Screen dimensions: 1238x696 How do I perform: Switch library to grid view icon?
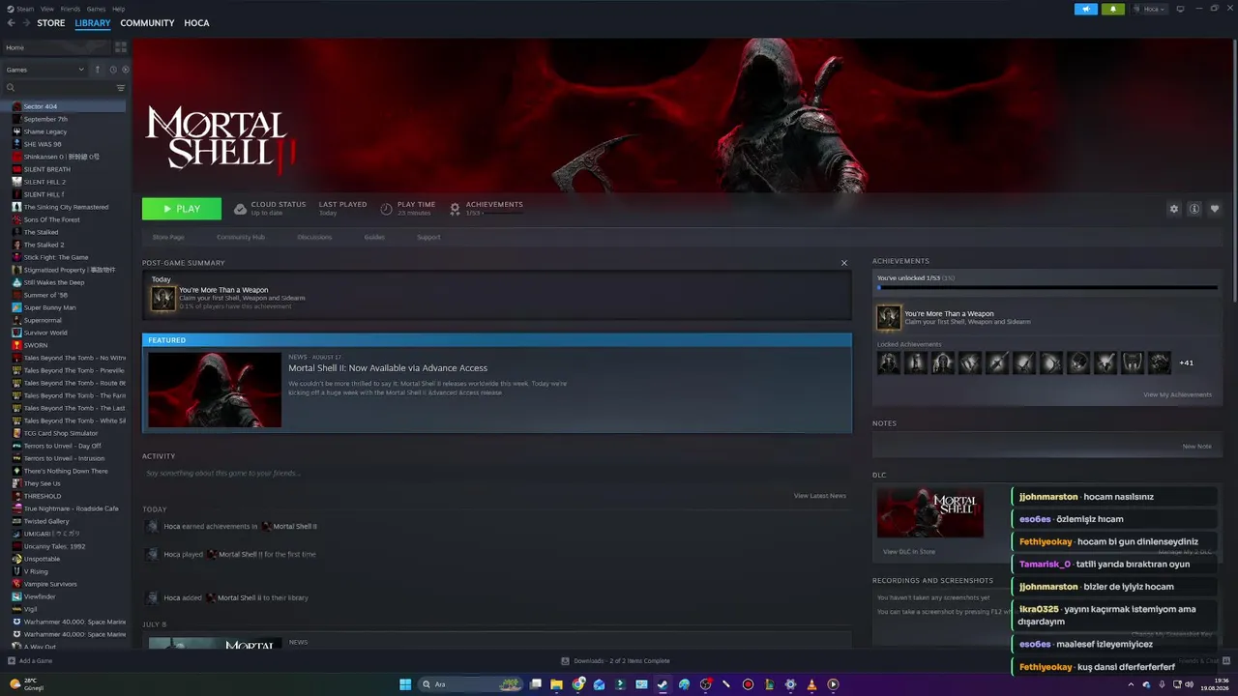coord(121,47)
